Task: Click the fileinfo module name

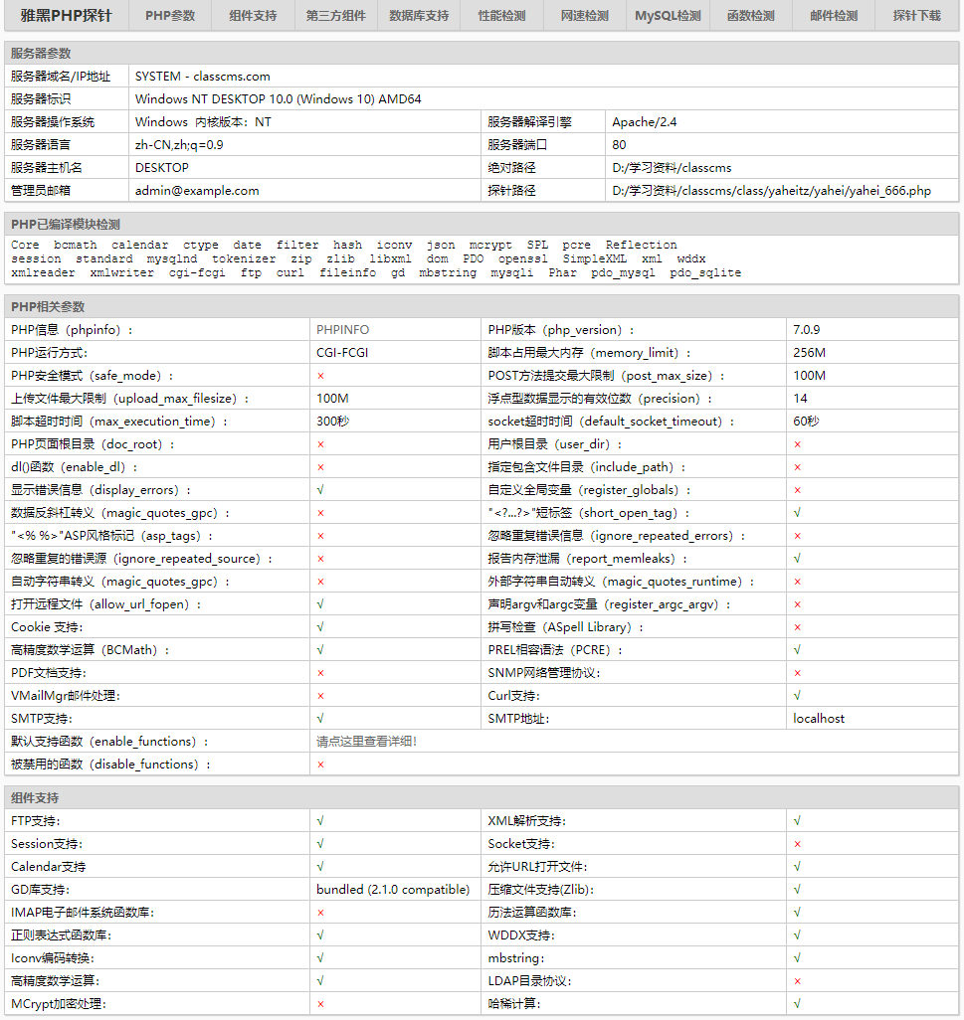Action: click(347, 272)
